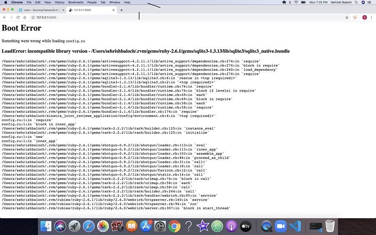The height and width of the screenshot is (235, 376).
Task: Click the Mon 7:25 PM clock
Action: pos(318,2)
